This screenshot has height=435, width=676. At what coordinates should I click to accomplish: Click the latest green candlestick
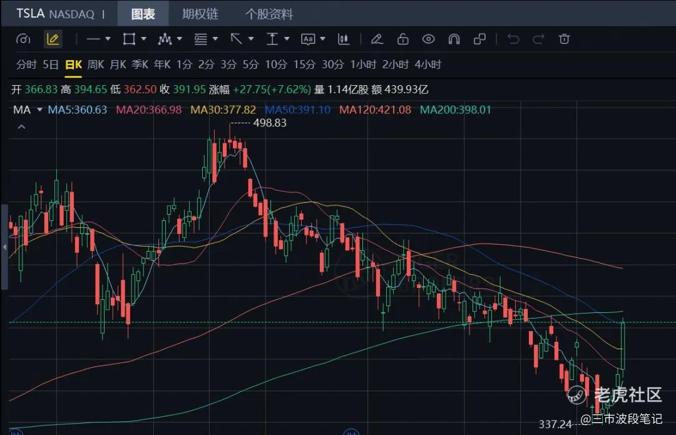[623, 345]
